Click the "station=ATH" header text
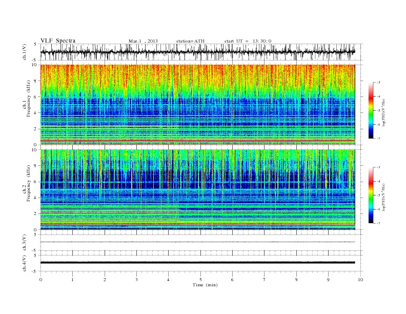The height and width of the screenshot is (314, 406). pyautogui.click(x=190, y=41)
